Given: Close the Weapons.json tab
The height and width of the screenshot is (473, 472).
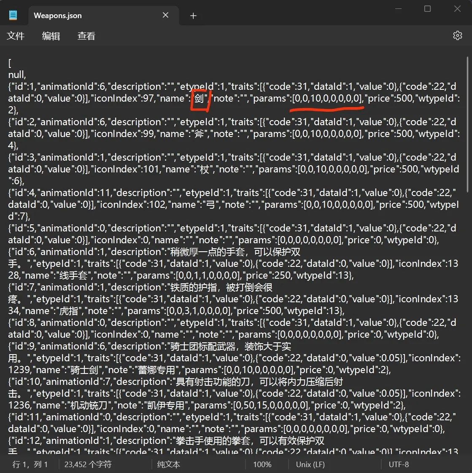Looking at the screenshot, I should 165,15.
